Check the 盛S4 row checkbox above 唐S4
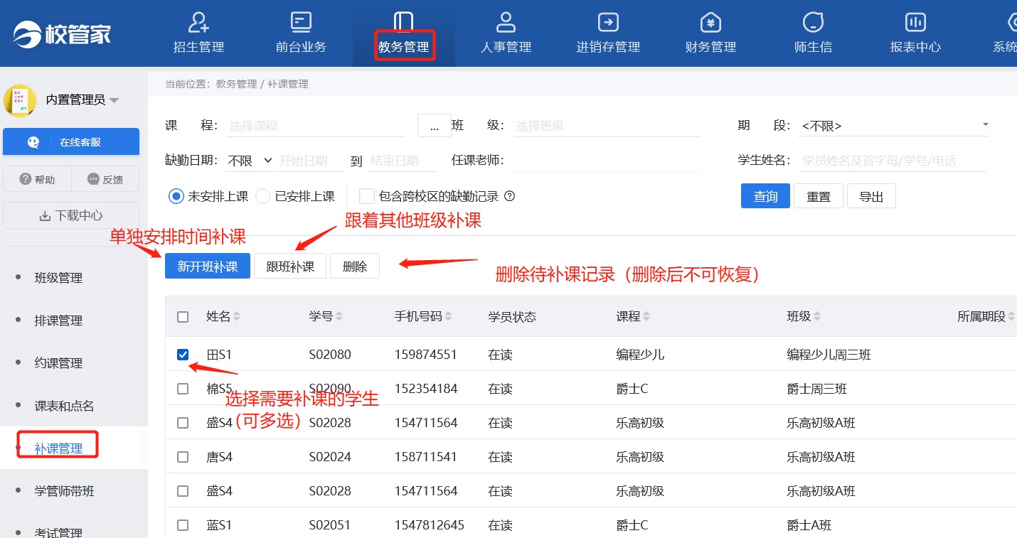 pyautogui.click(x=183, y=423)
